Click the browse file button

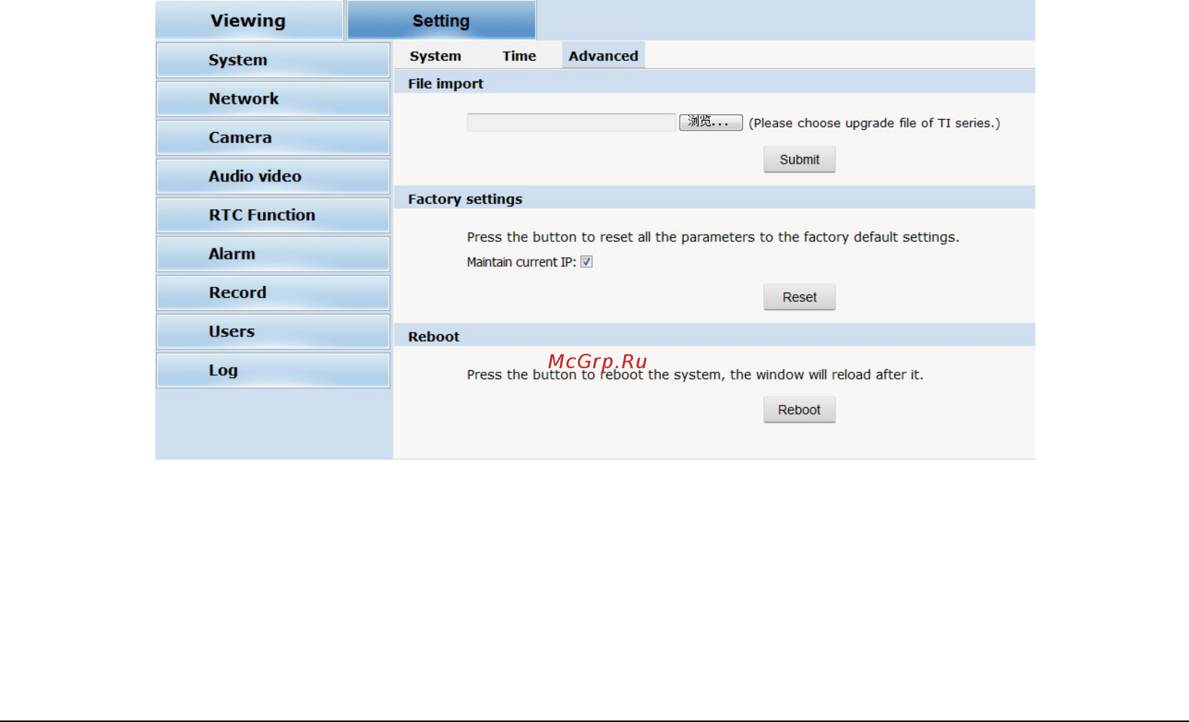tap(710, 122)
